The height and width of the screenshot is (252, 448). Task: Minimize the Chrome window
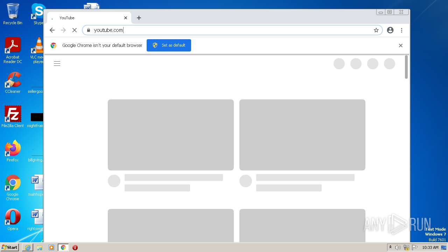pos(381,12)
